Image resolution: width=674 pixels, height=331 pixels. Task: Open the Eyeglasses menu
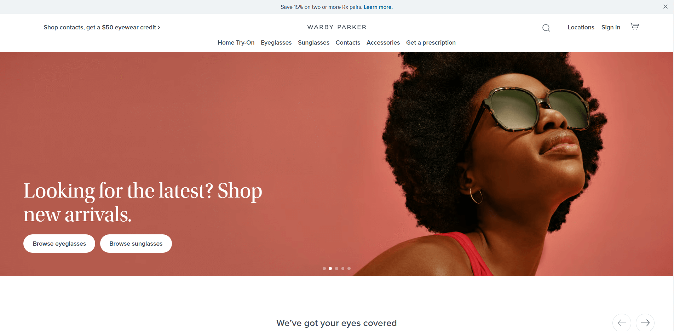pos(276,42)
